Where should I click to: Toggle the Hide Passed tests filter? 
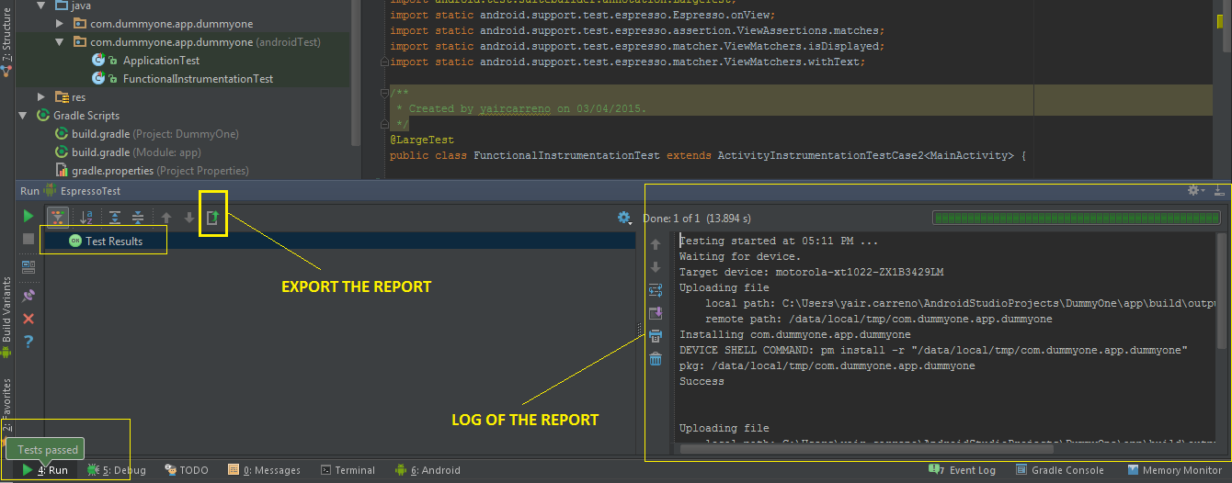coord(58,218)
